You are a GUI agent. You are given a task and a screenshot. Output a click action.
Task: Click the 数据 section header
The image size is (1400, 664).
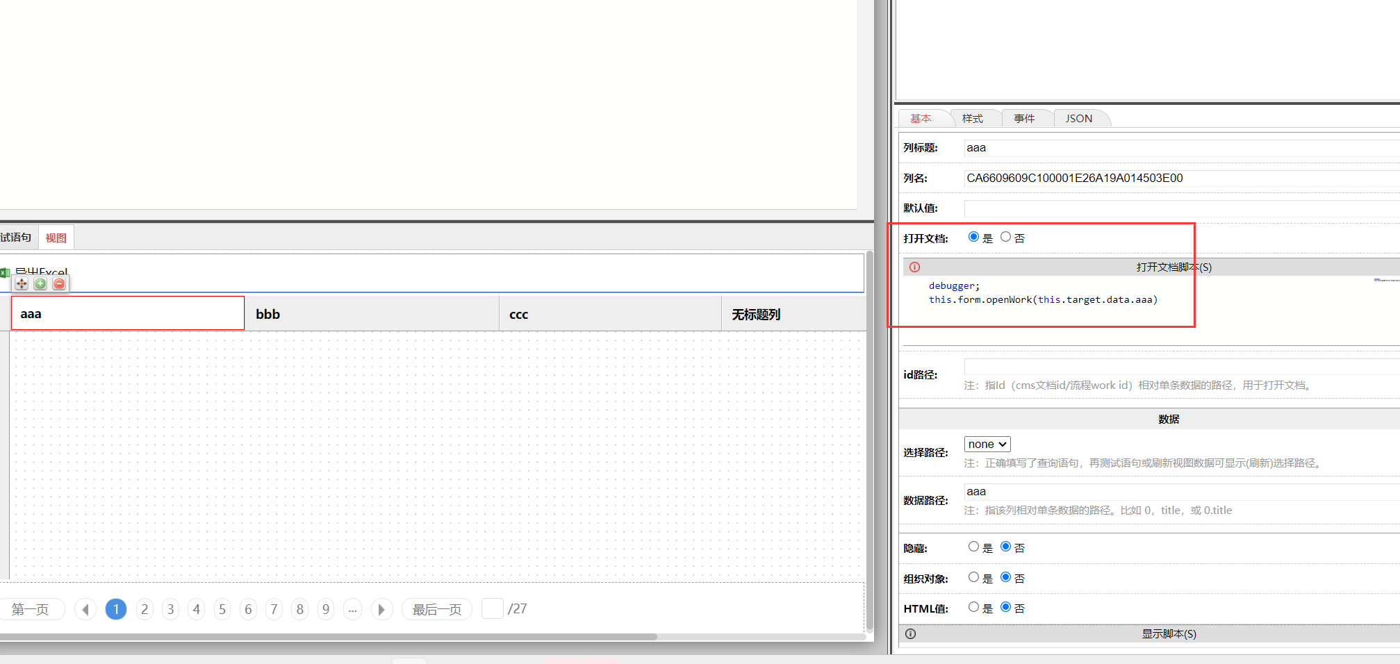(1151, 419)
